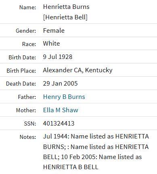Click the Father field label
Screen dimensions: 157x174
[x=27, y=97]
